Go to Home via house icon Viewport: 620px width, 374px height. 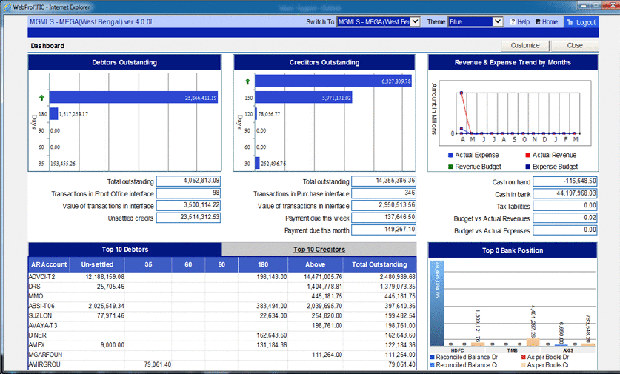pos(538,21)
